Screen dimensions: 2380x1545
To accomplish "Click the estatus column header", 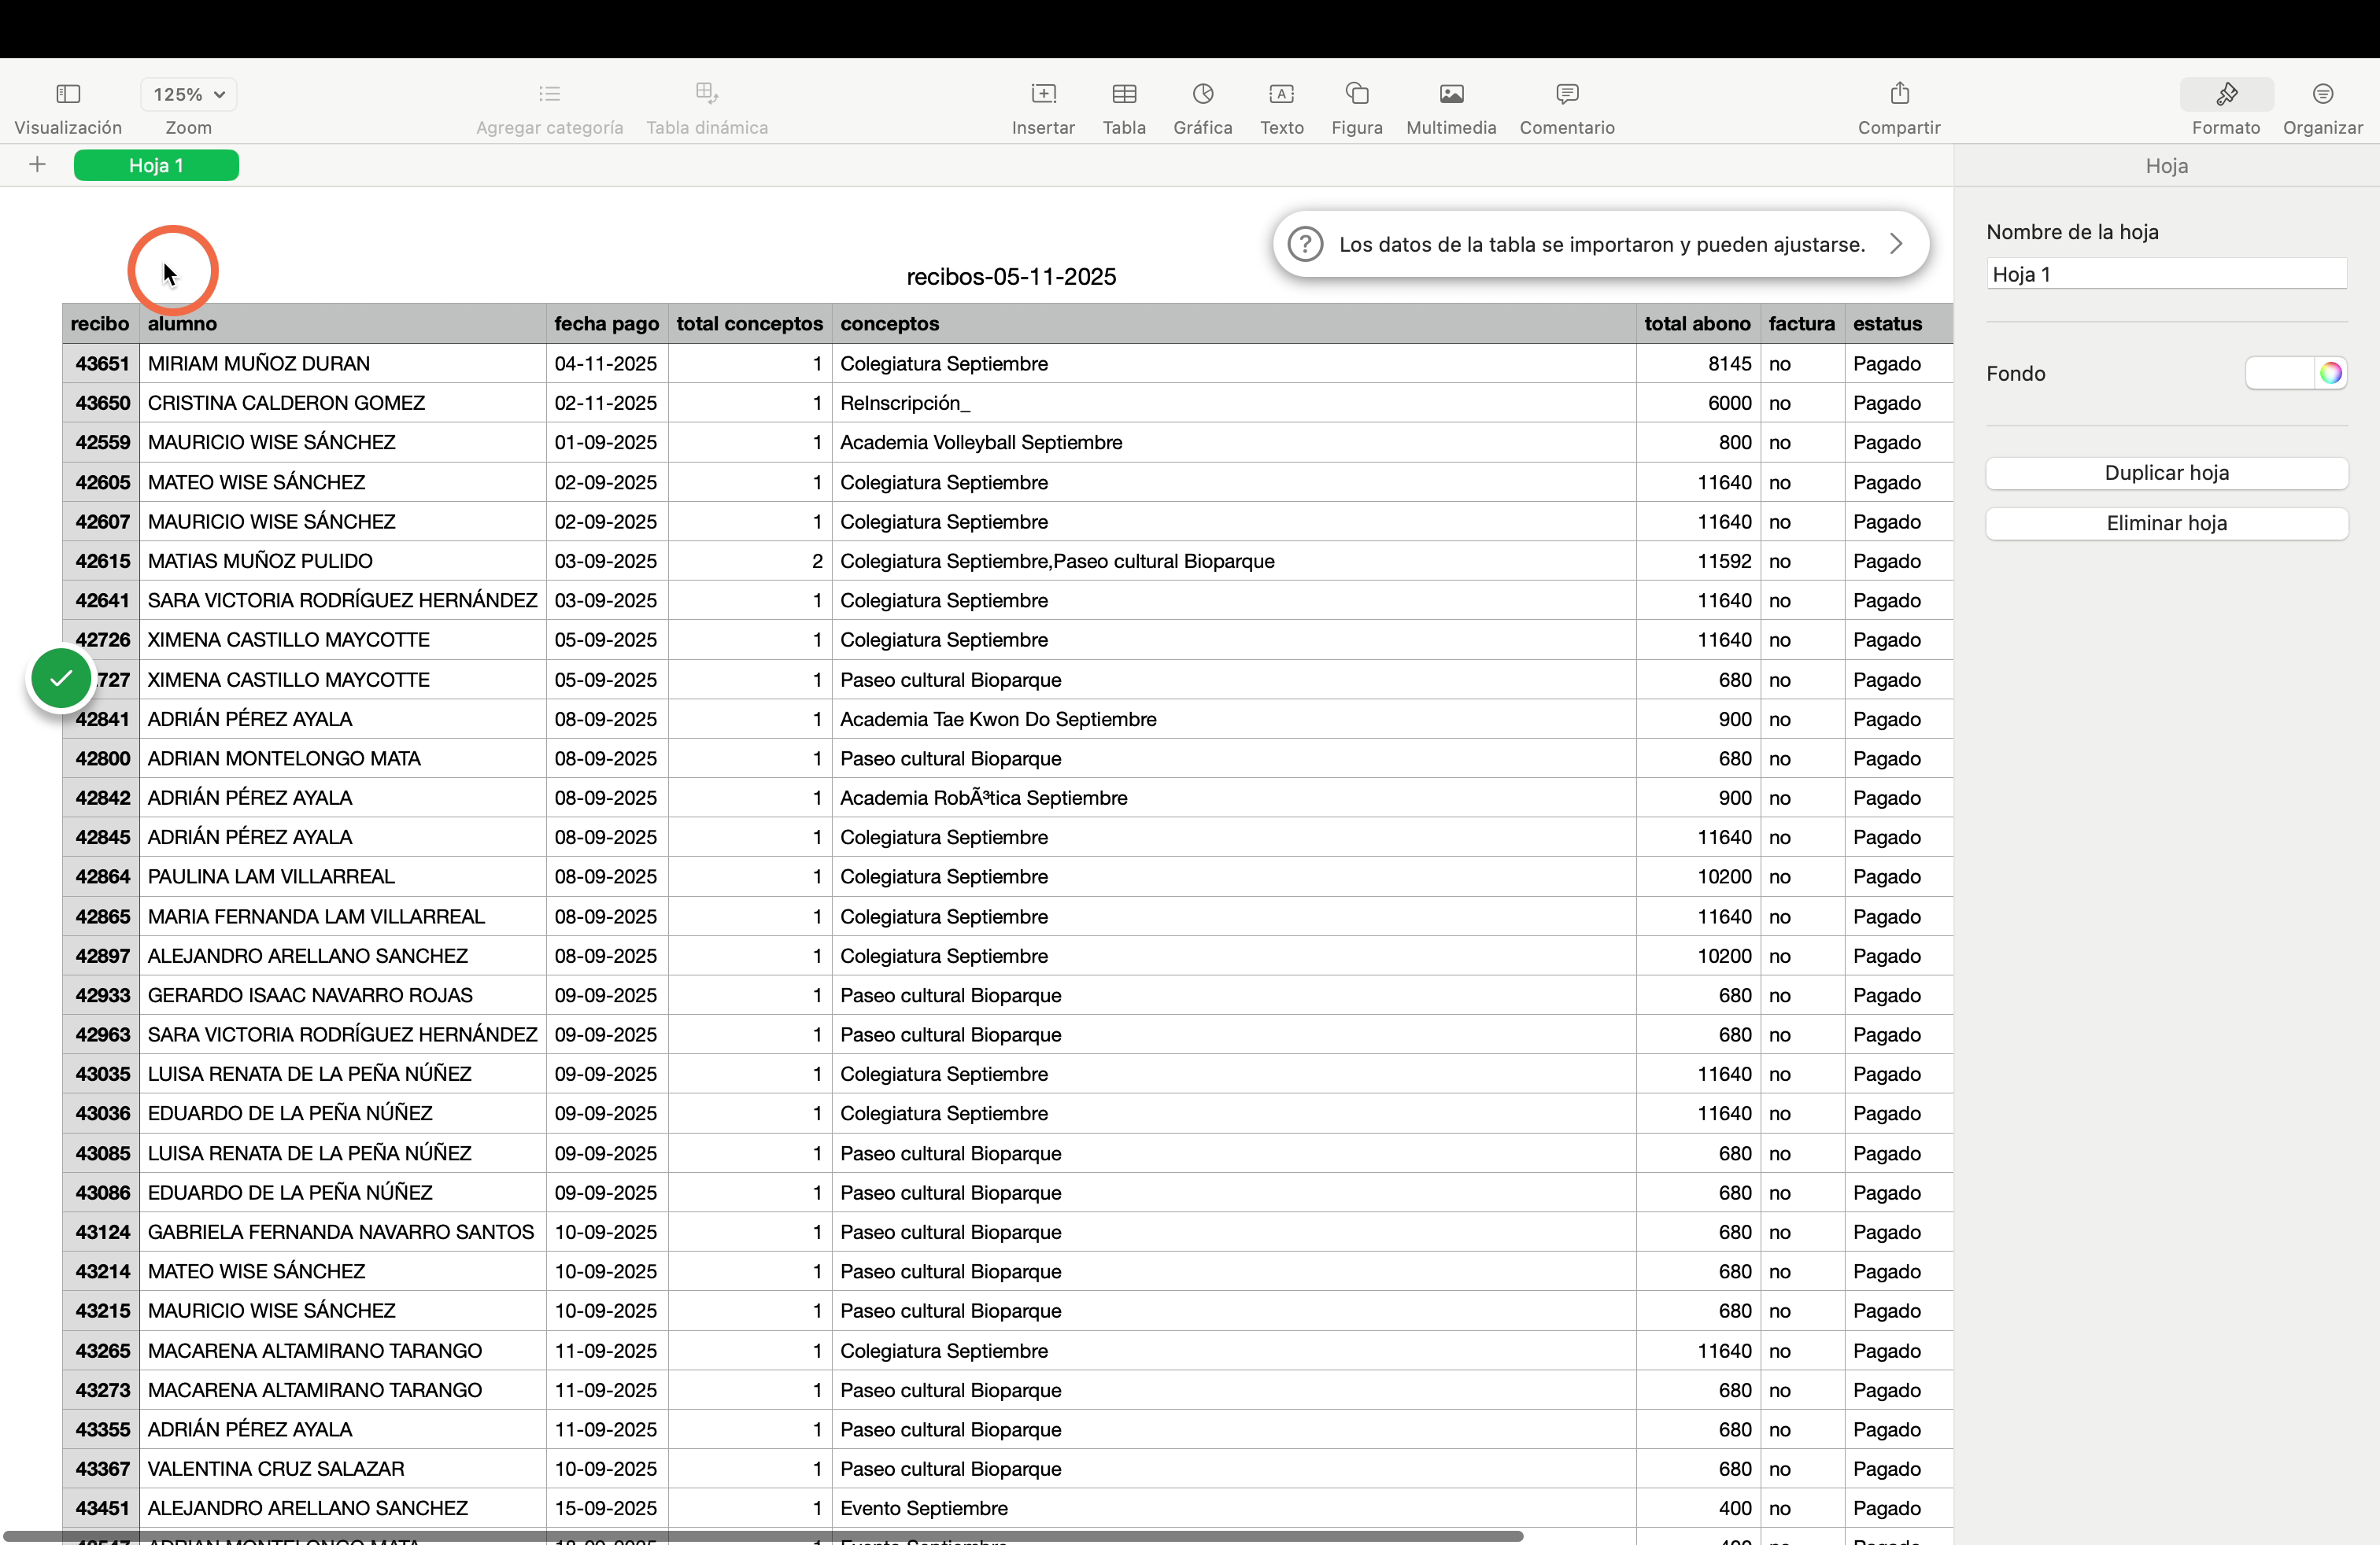I will pos(1898,324).
